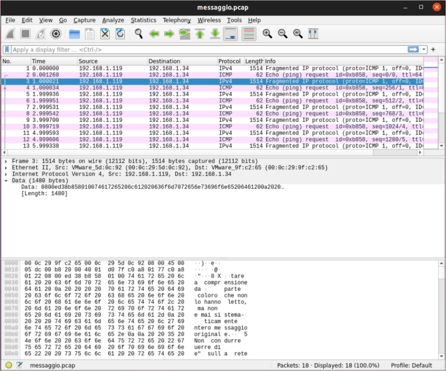Select packet 6 with seq=512/2
Screen dimensions: 446x371
point(212,101)
